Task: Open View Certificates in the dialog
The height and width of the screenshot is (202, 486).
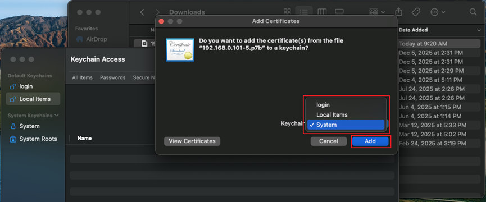Action: 192,141
